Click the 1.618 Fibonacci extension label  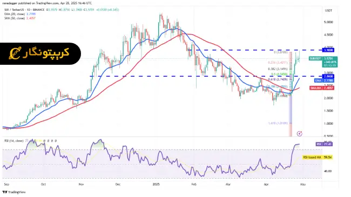point(278,123)
